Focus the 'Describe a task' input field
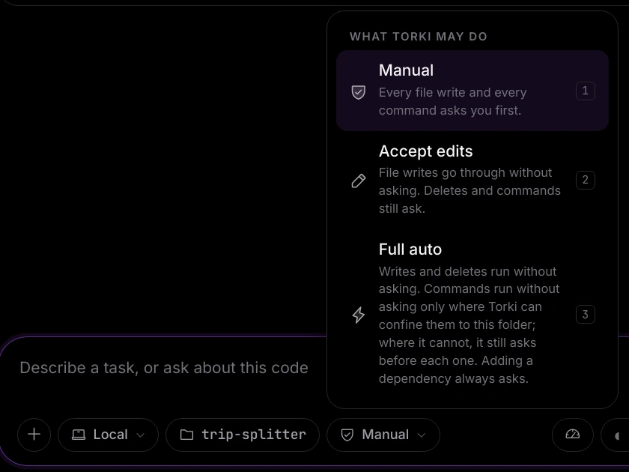Viewport: 629px width, 472px height. coord(164,368)
